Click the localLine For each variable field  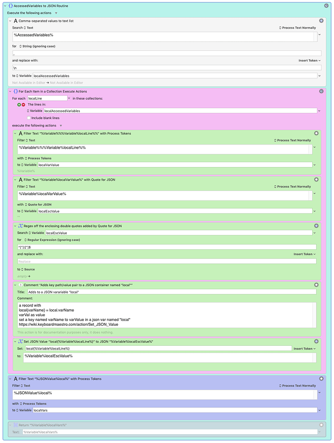point(47,98)
